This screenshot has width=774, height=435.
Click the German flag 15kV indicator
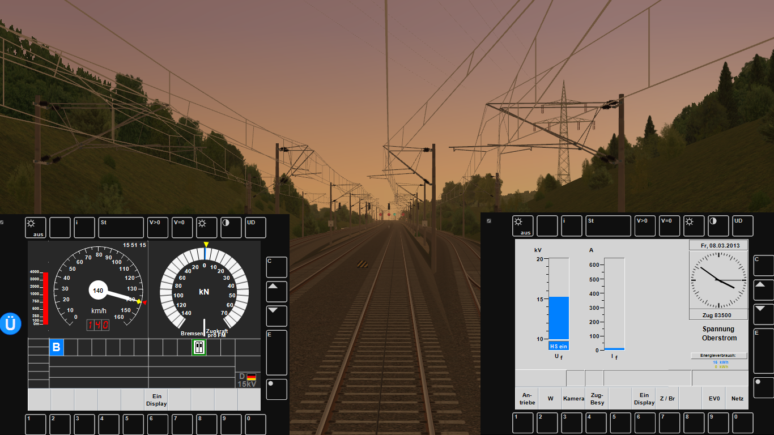pos(247,380)
